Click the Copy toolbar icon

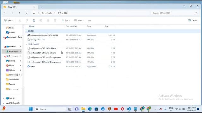pos(27,20)
